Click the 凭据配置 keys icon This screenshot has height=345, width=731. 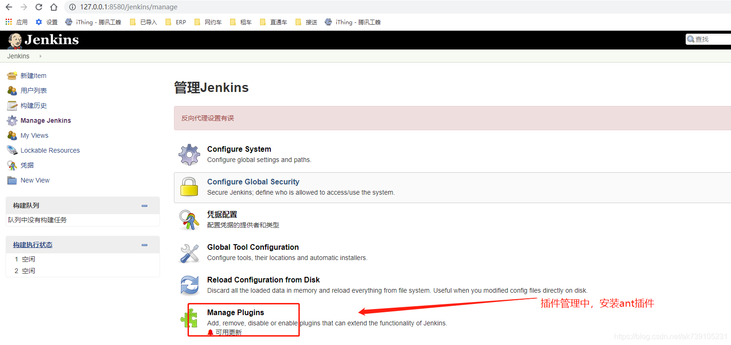coord(189,220)
